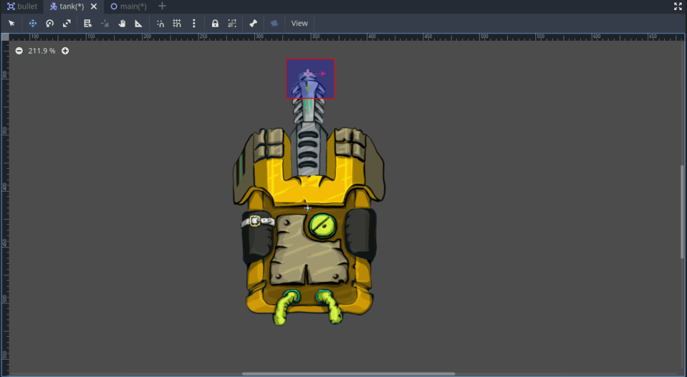The height and width of the screenshot is (377, 687).
Task: Add a new scene tab
Action: coord(162,6)
